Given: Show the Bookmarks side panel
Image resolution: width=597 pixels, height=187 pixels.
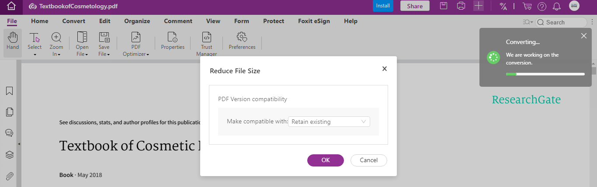Looking at the screenshot, I should coord(9,91).
